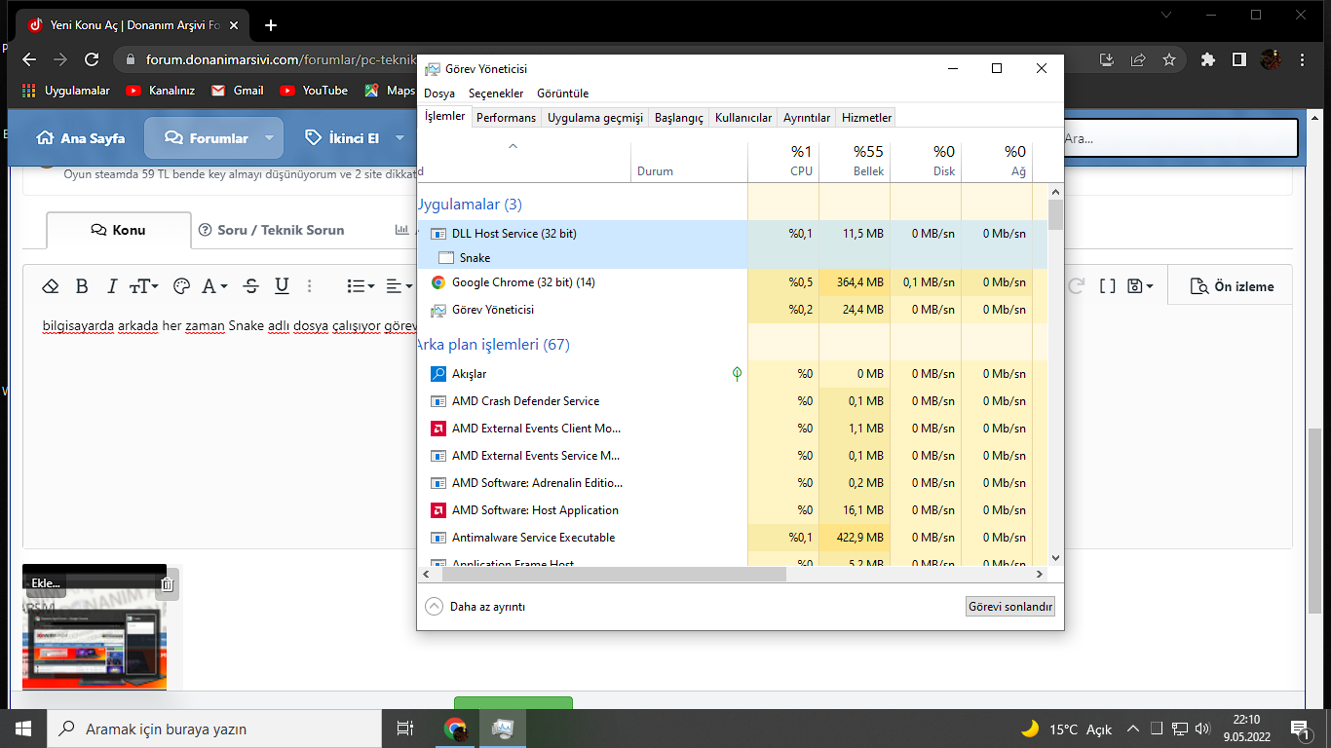Expand the Forumlar dropdown arrow
This screenshot has width=1331, height=748.
pyautogui.click(x=269, y=138)
